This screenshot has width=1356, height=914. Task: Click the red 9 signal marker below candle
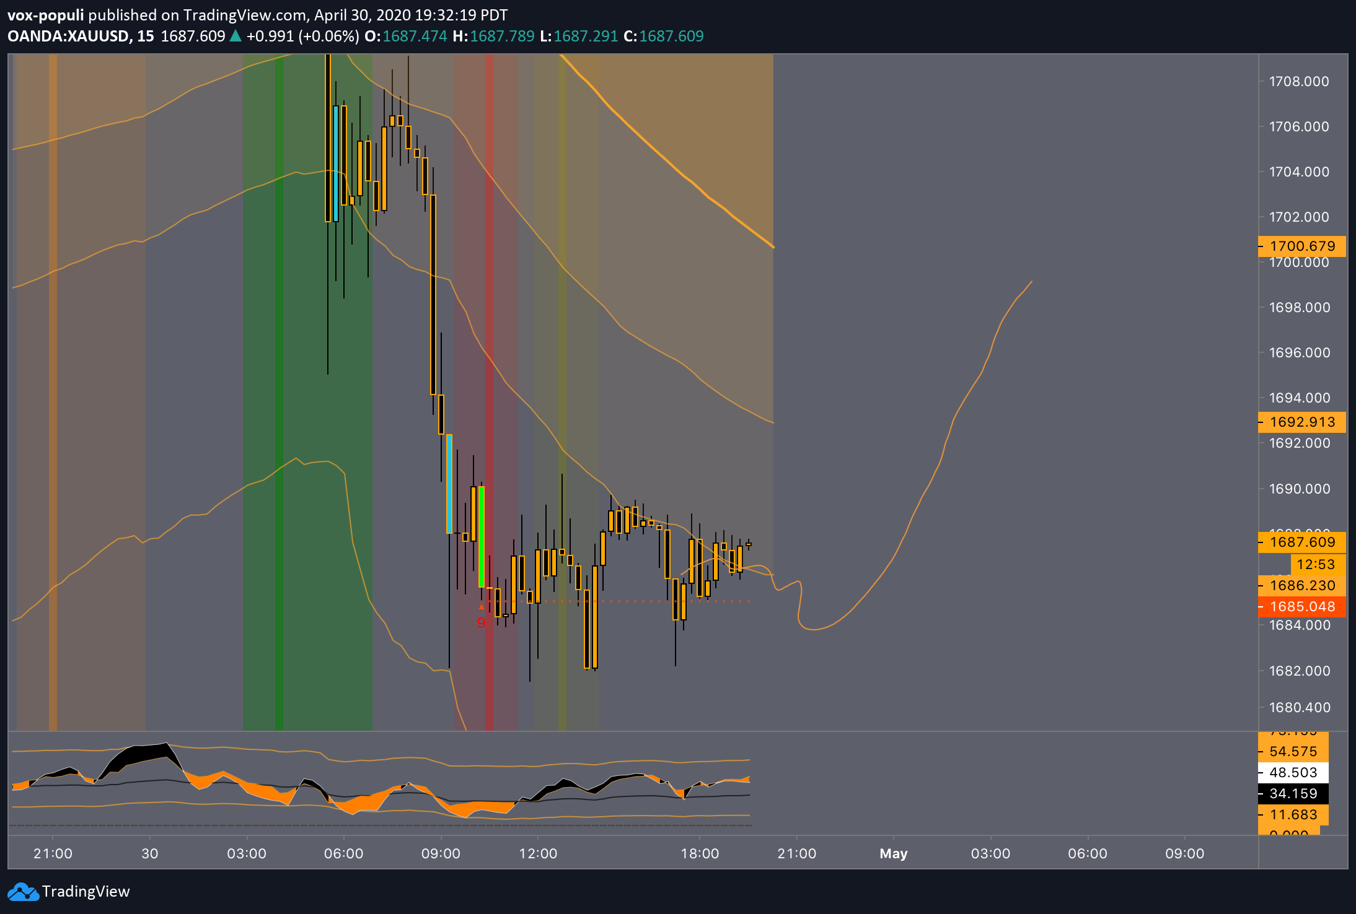coord(481,622)
